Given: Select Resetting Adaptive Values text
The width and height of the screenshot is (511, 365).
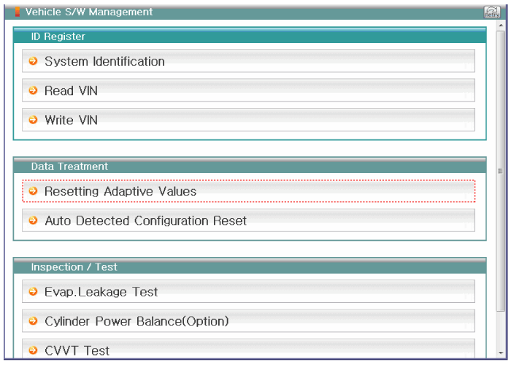Looking at the screenshot, I should (120, 191).
